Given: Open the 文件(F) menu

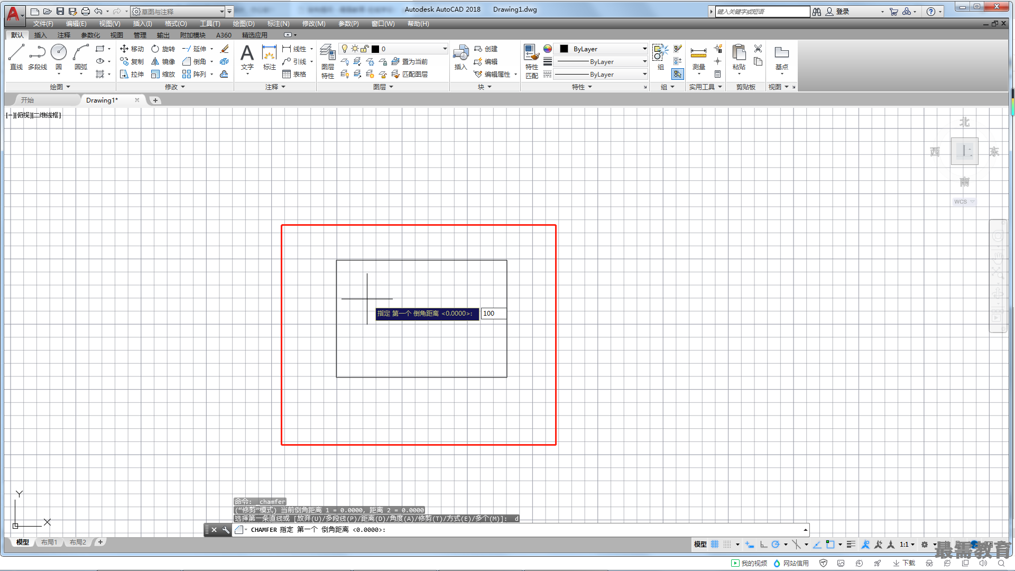Looking at the screenshot, I should coord(43,24).
